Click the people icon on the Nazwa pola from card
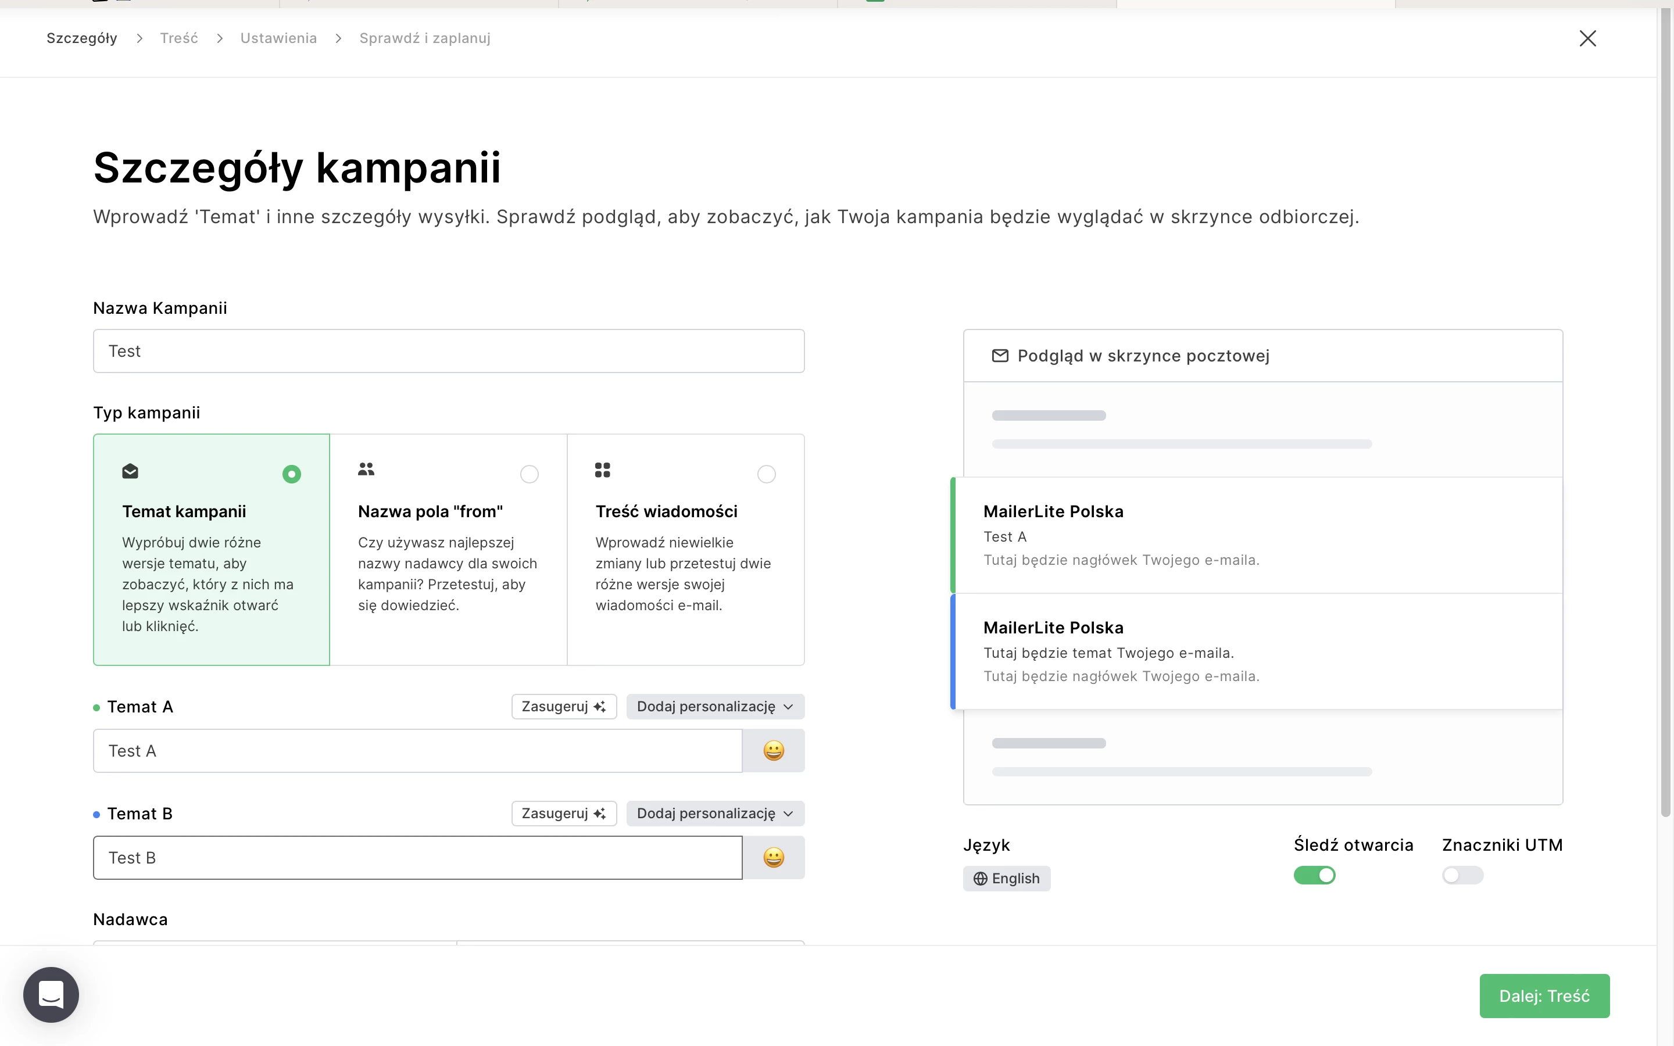 [366, 470]
